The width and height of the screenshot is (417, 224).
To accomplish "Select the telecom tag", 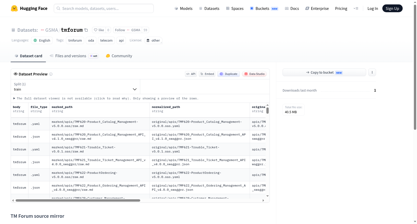I will [106, 40].
